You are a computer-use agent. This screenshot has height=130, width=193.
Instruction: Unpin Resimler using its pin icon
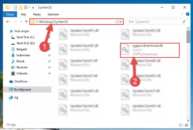[49, 67]
